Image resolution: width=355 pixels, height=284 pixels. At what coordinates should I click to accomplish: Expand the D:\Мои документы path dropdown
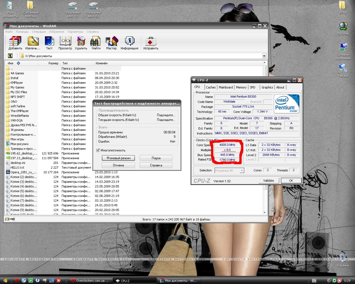[x=264, y=56]
